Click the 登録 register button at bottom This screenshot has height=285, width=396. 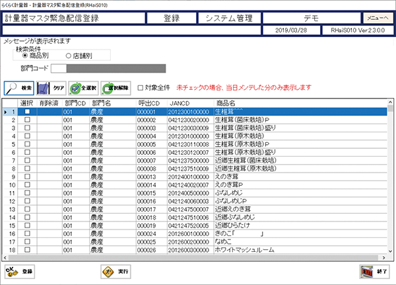(19, 271)
